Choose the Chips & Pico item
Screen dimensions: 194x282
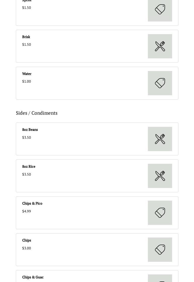[32, 203]
